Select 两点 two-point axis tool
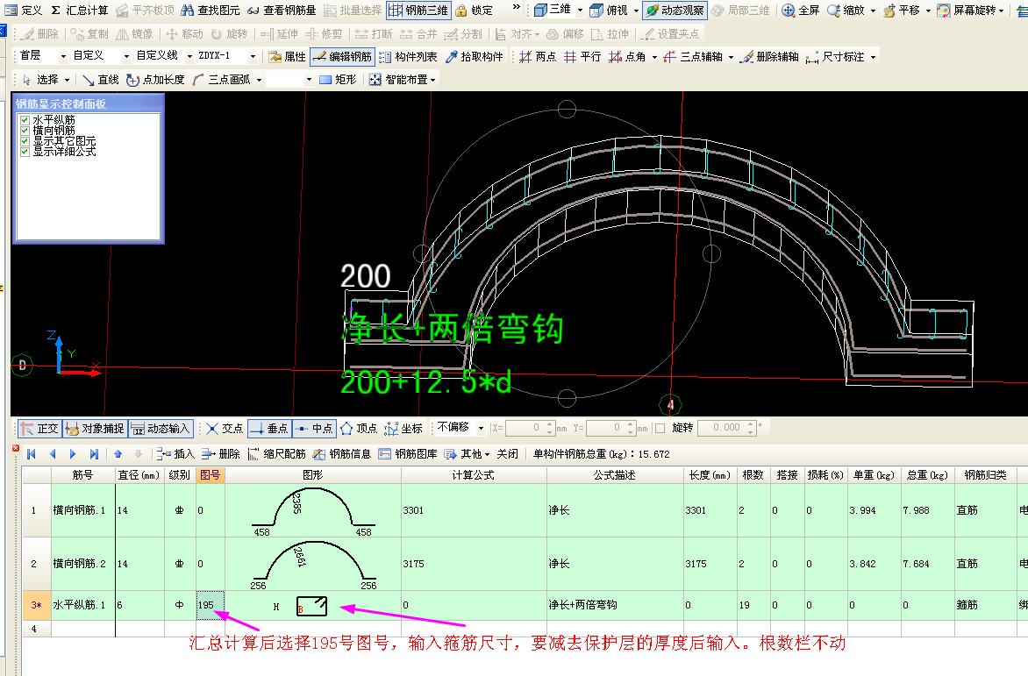Viewport: 1028px width, 676px height. click(x=538, y=56)
